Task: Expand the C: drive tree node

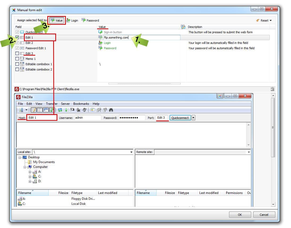Action: [x=30, y=177]
